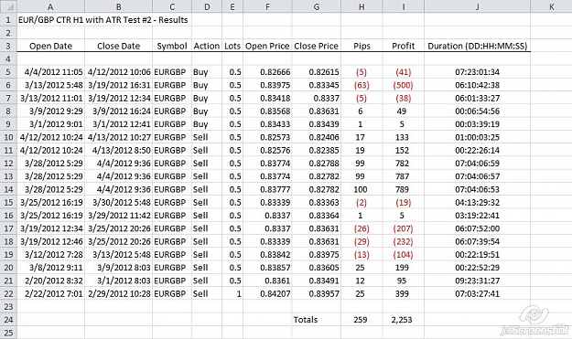Select column B header

pos(119,6)
